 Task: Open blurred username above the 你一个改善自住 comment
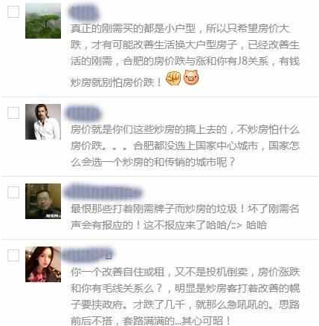pos(88,255)
